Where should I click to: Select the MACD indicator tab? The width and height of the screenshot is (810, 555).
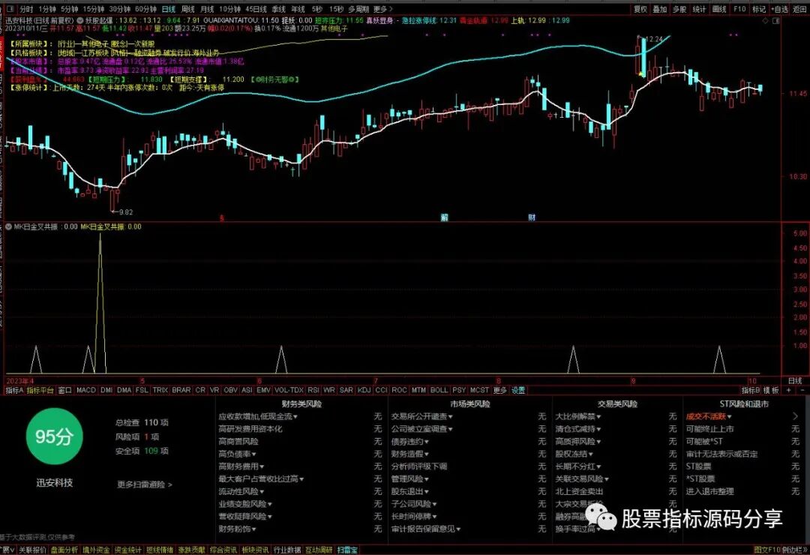click(86, 390)
